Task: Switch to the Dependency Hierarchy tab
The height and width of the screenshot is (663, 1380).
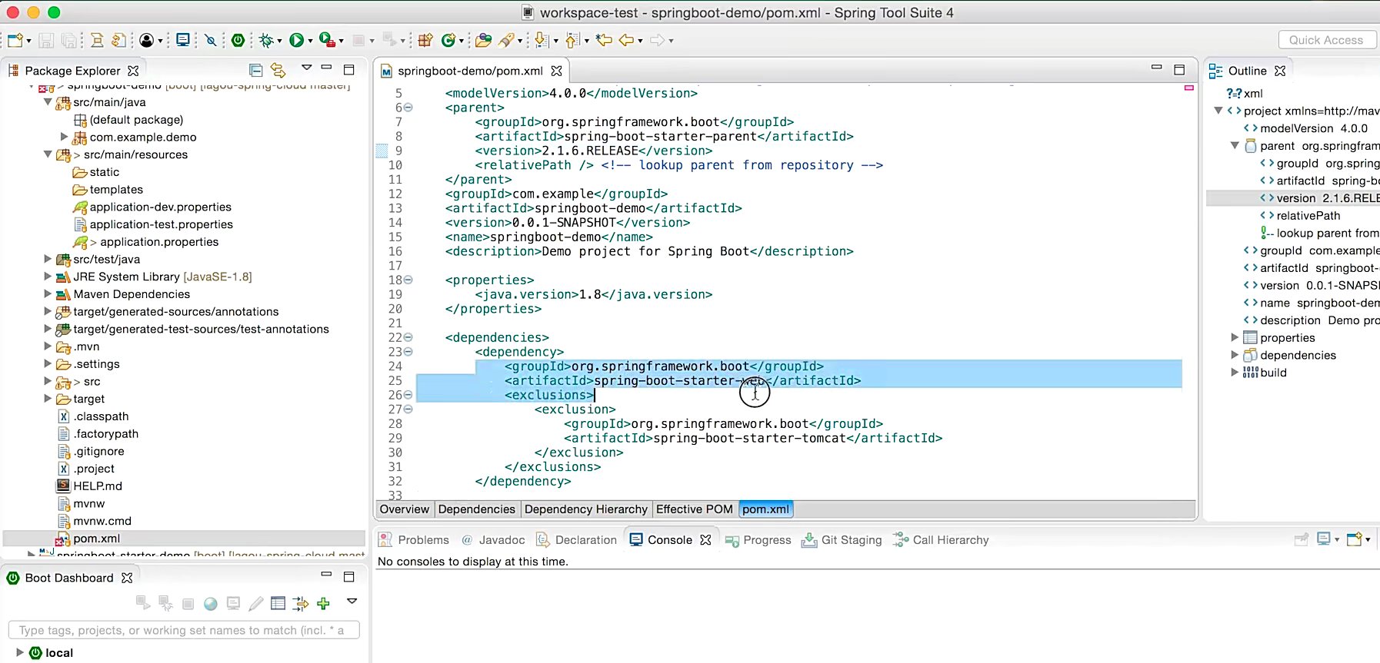Action: [585, 509]
